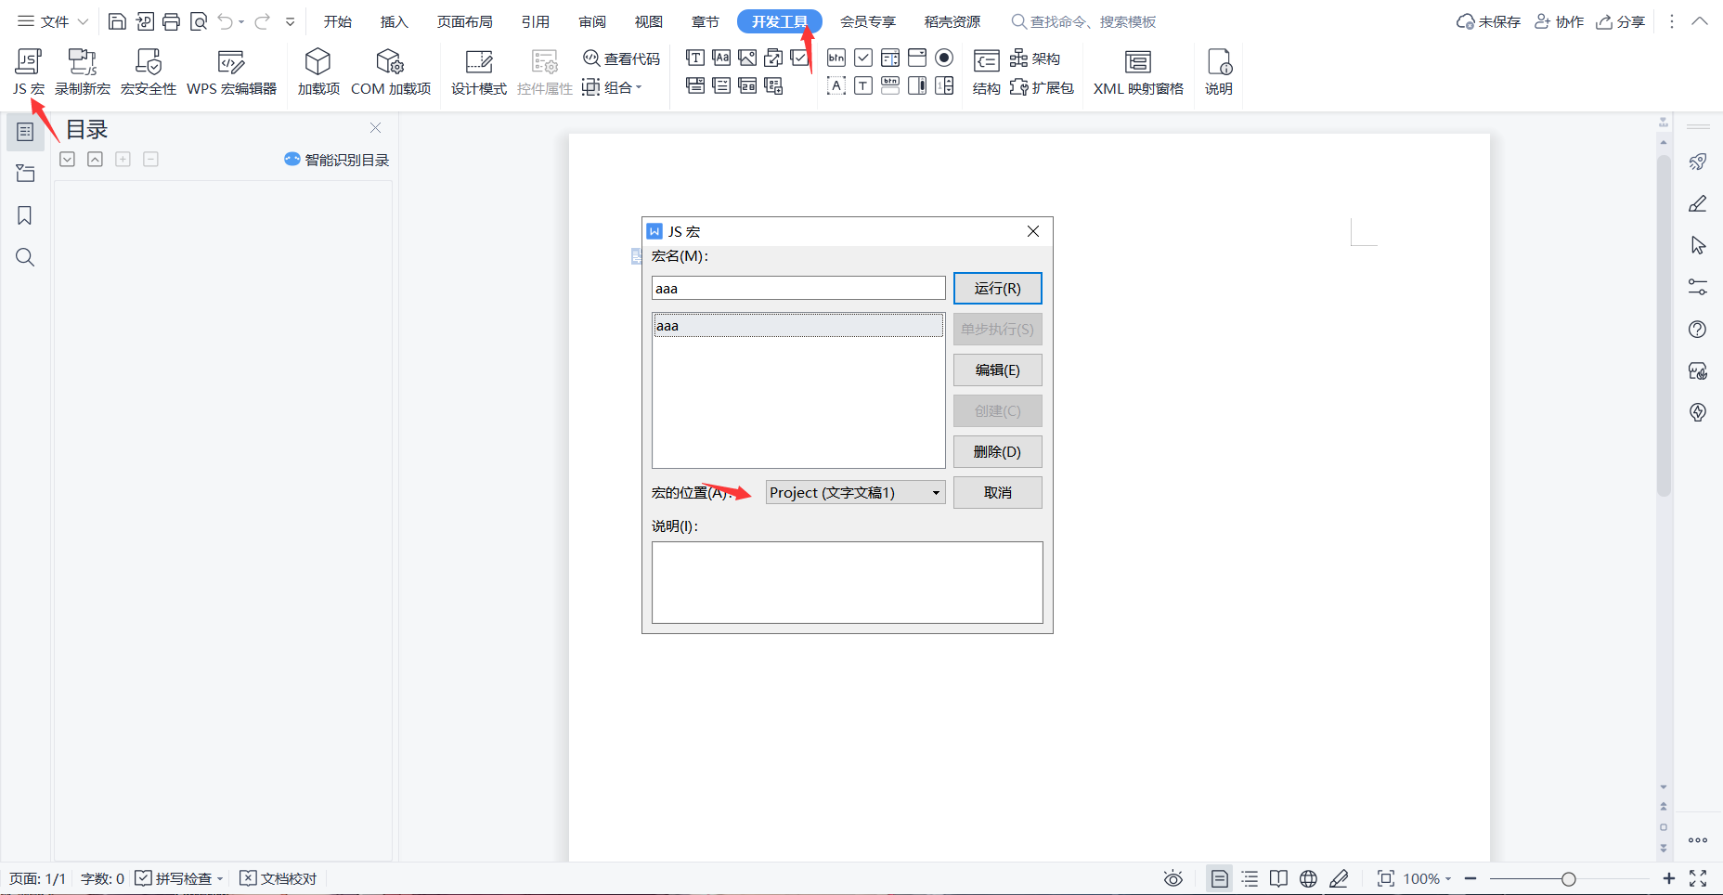This screenshot has width=1723, height=895.
Task: Toggle 设计模式 design mode
Action: [479, 72]
